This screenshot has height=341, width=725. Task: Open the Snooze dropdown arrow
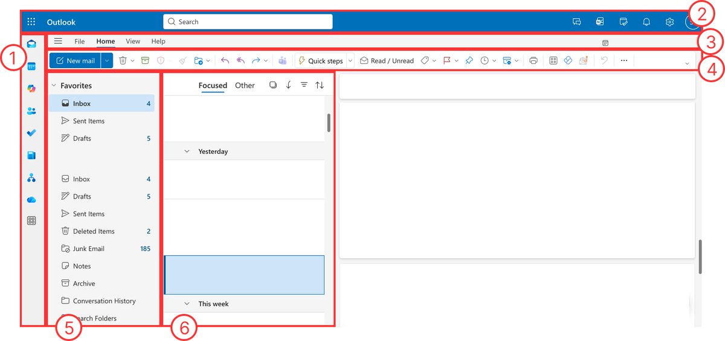(x=494, y=61)
